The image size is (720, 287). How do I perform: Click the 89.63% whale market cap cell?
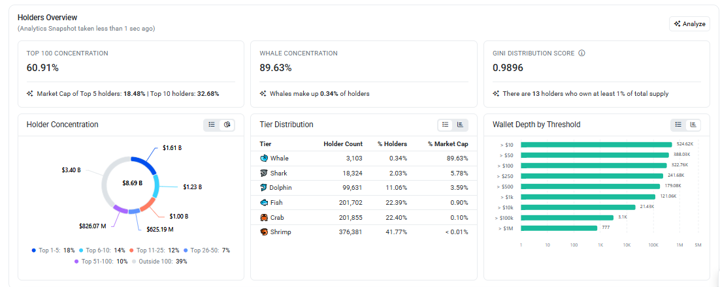pyautogui.click(x=457, y=158)
